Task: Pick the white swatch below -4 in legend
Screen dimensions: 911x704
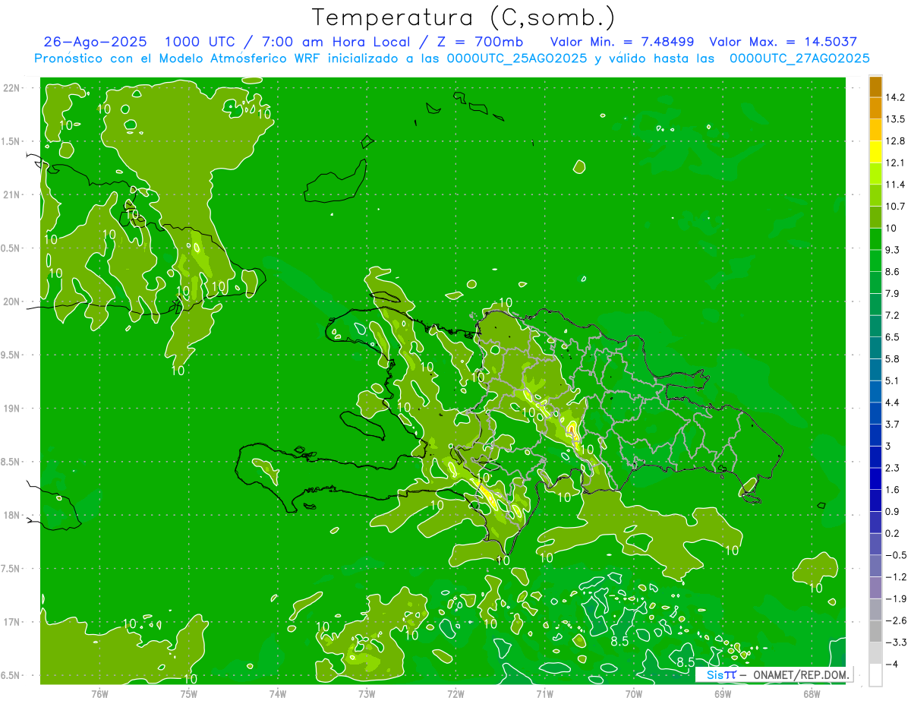Action: click(875, 675)
